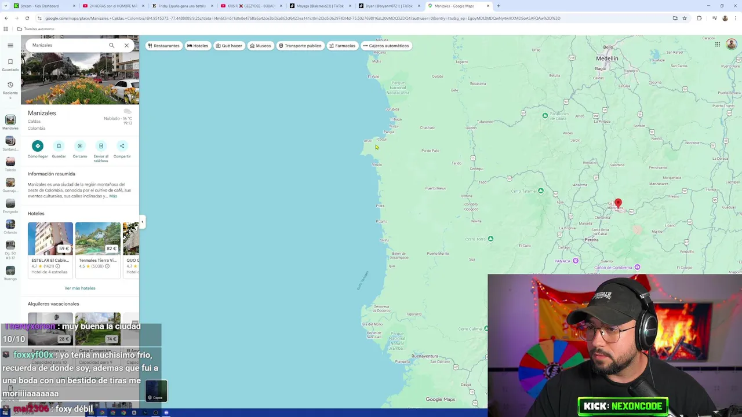Switch to 24 HORAS con el HOMBRE tab
Image resolution: width=742 pixels, height=417 pixels.
pyautogui.click(x=113, y=6)
